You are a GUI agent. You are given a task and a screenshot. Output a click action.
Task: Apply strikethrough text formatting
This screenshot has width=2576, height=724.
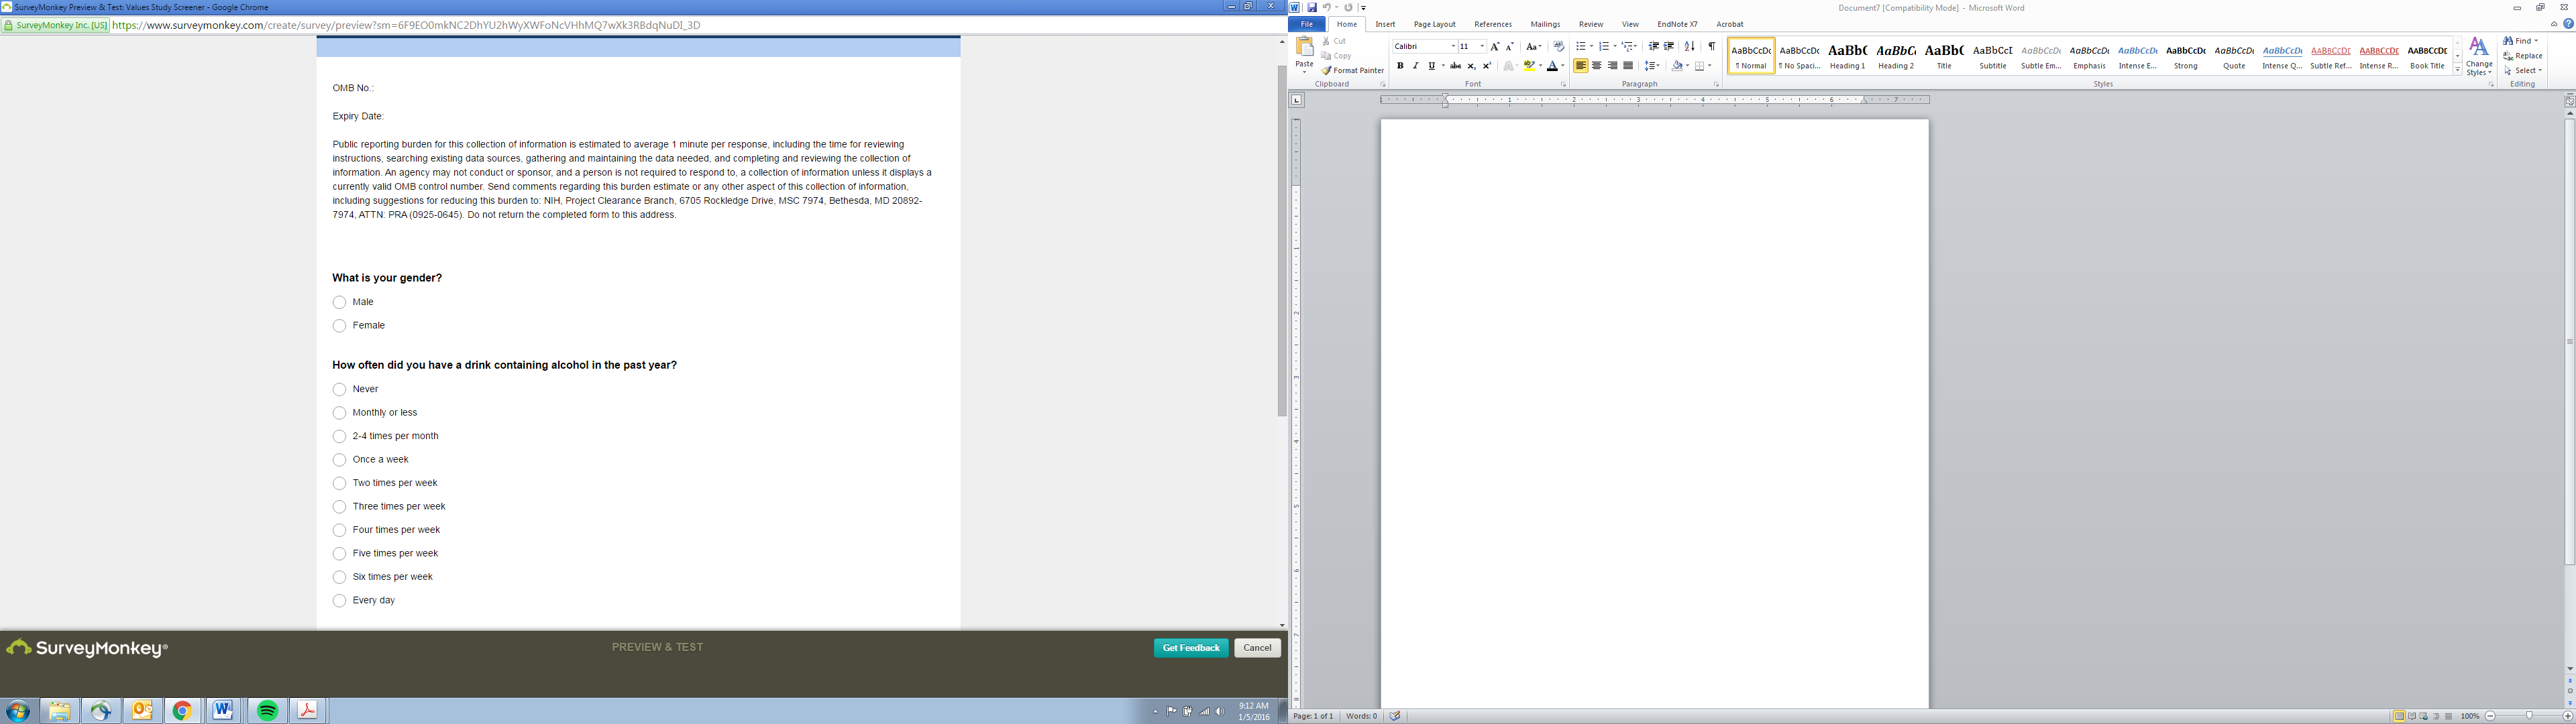pos(1455,66)
